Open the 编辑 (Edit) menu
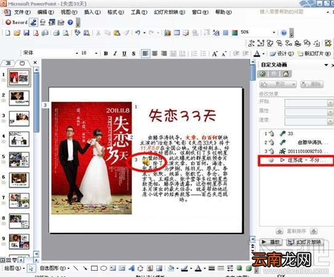The height and width of the screenshot is (277, 334). pyautogui.click(x=46, y=12)
